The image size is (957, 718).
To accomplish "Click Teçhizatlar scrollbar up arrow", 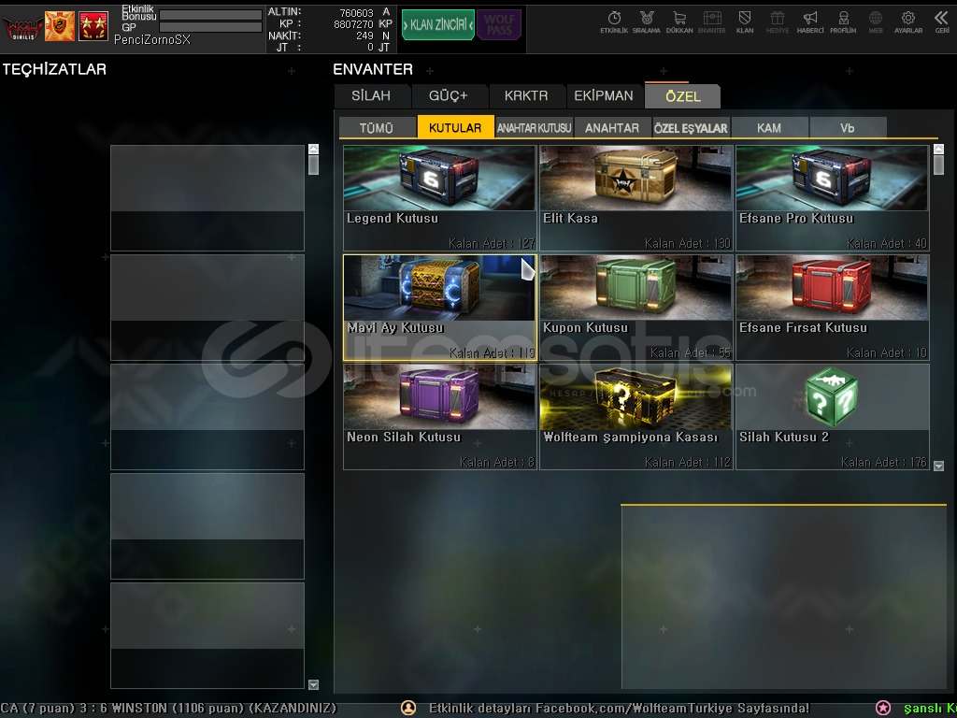I will [314, 149].
